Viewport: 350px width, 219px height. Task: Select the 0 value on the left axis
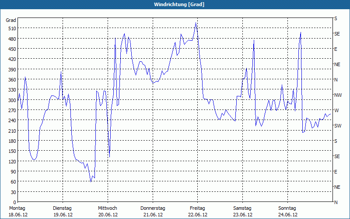tap(15, 202)
